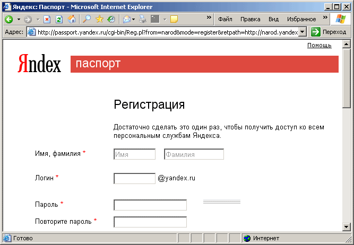Click the address bar URL text
354x245 pixels.
pos(168,32)
